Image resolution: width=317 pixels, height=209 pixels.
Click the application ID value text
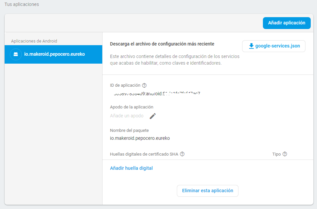pos(157,94)
